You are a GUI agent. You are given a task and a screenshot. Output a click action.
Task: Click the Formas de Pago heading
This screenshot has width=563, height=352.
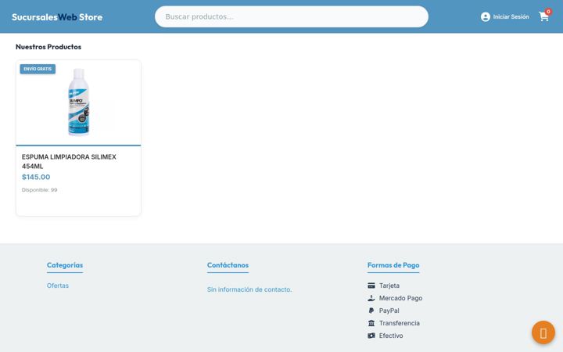[393, 265]
